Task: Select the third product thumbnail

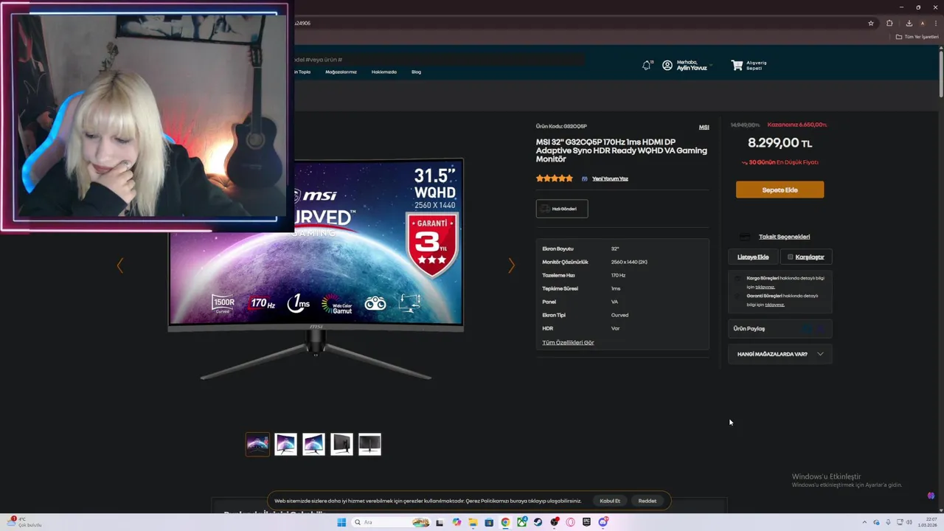Action: 313,444
